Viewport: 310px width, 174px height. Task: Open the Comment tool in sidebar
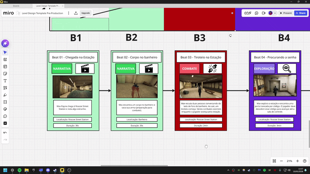5,116
